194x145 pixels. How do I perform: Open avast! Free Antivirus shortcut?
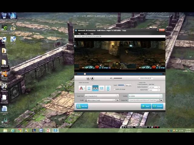(4, 76)
